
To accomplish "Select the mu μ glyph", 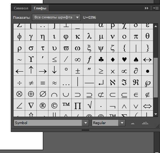I will pyautogui.click(x=101, y=35).
